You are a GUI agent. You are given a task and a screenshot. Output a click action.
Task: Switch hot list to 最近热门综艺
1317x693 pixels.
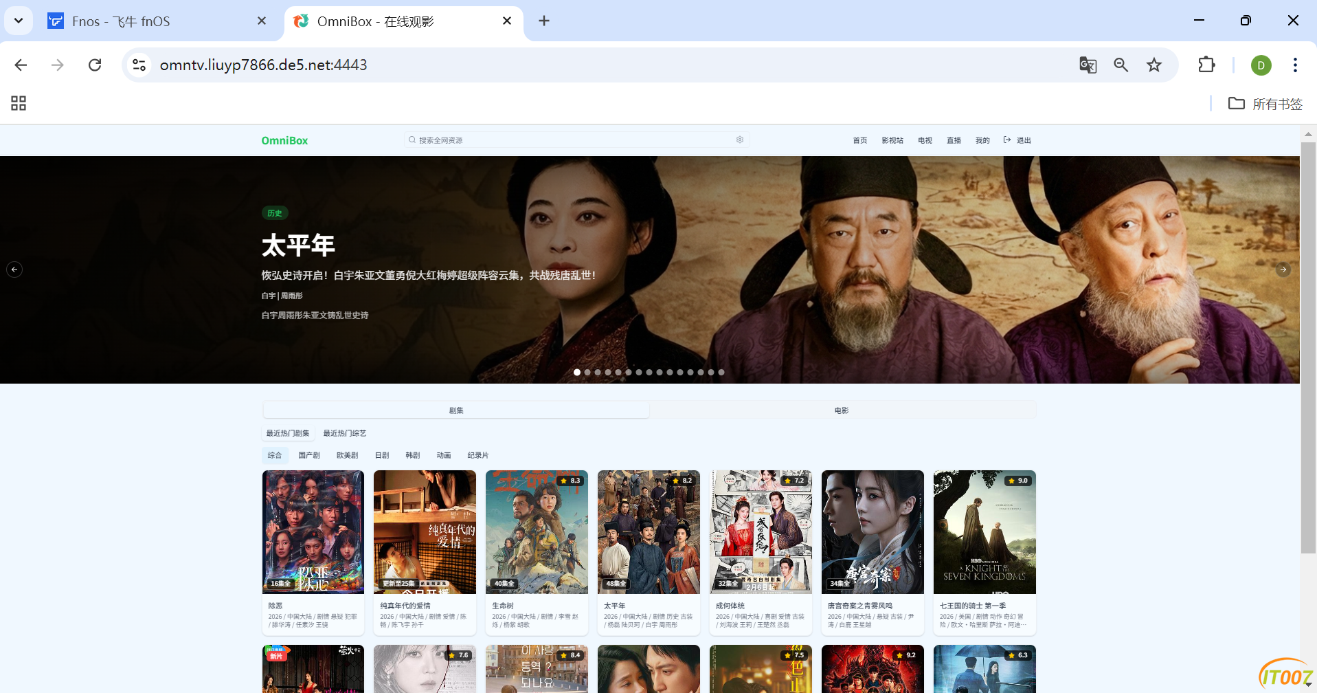345,433
